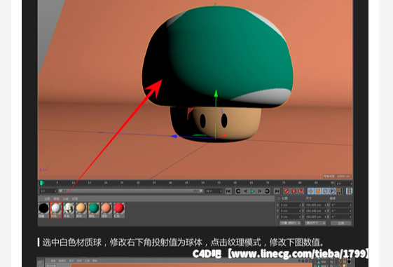The width and height of the screenshot is (393, 267).
Task: Open red Keyframe Selection icon
Action: [301, 191]
